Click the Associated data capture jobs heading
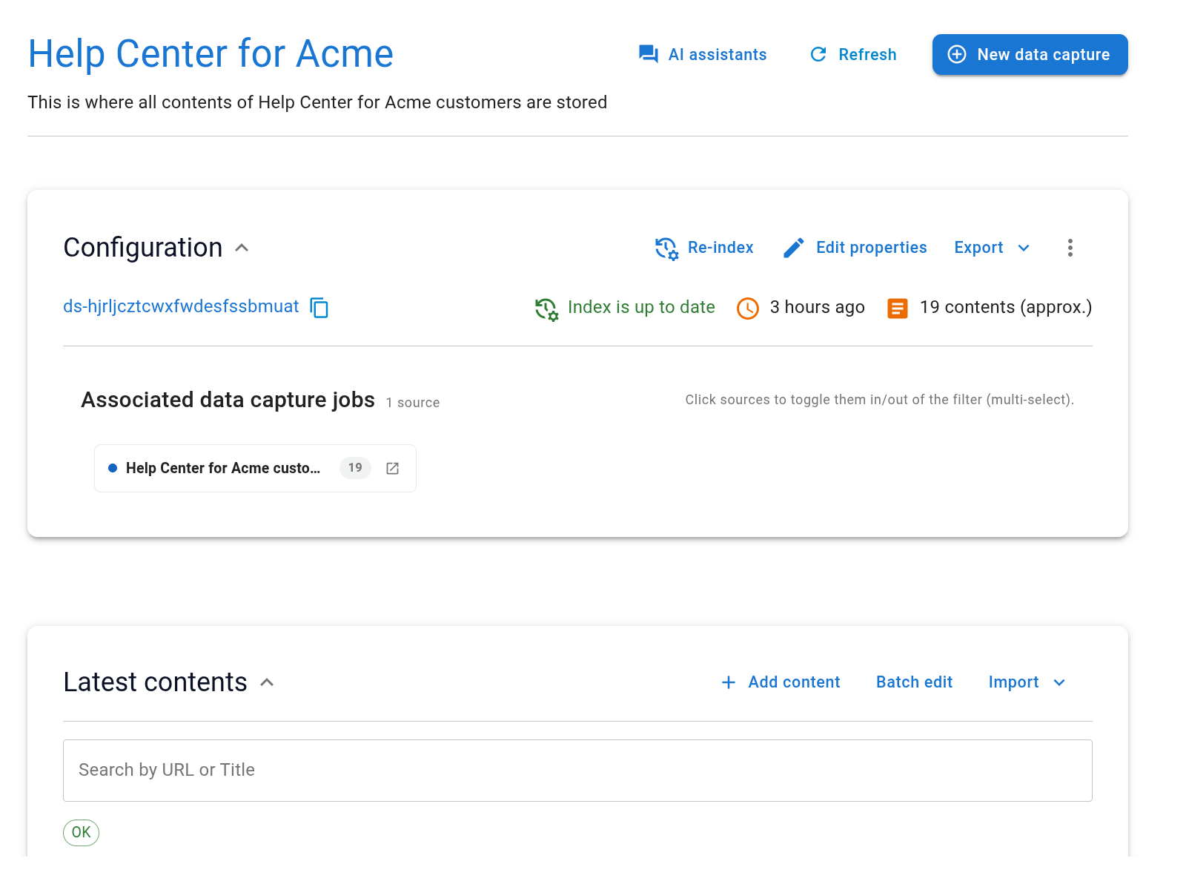Viewport: 1186px width, 890px height. click(x=228, y=400)
